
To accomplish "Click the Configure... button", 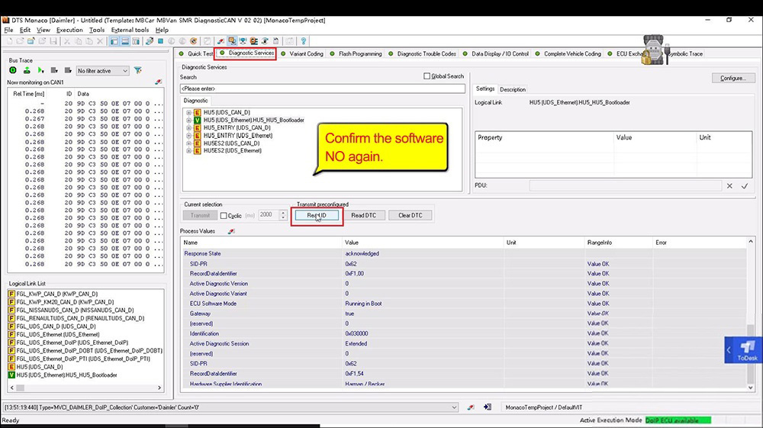I will 732,79.
